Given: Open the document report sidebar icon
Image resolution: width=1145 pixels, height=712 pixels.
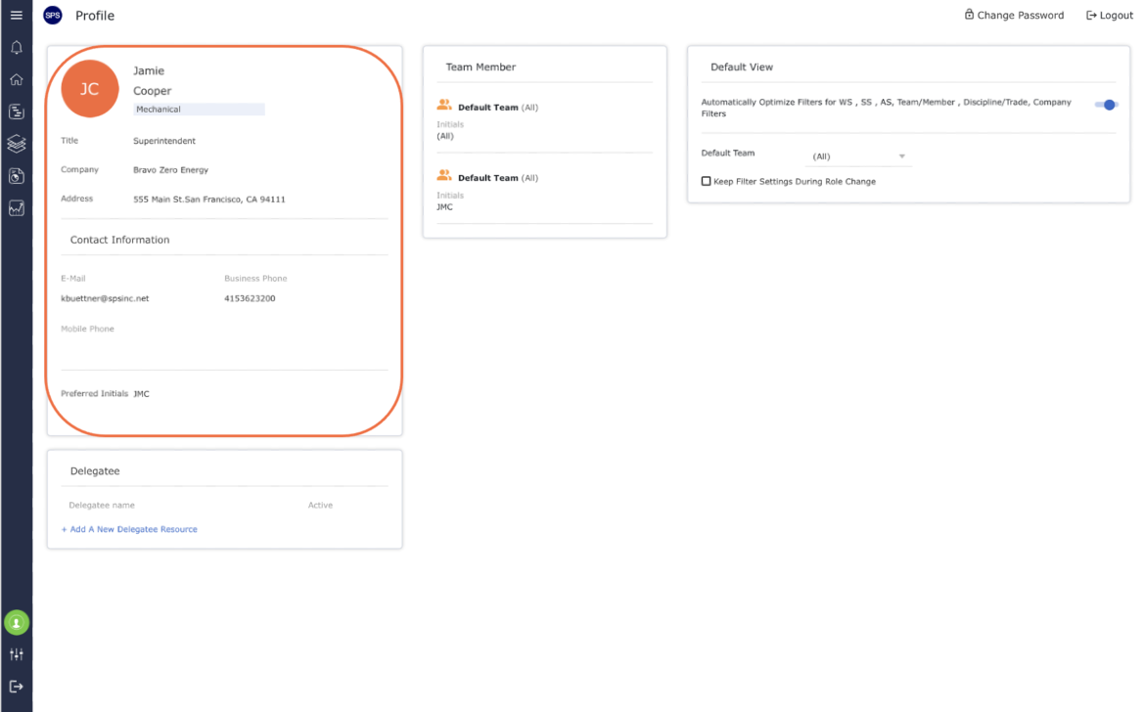Looking at the screenshot, I should tap(16, 176).
